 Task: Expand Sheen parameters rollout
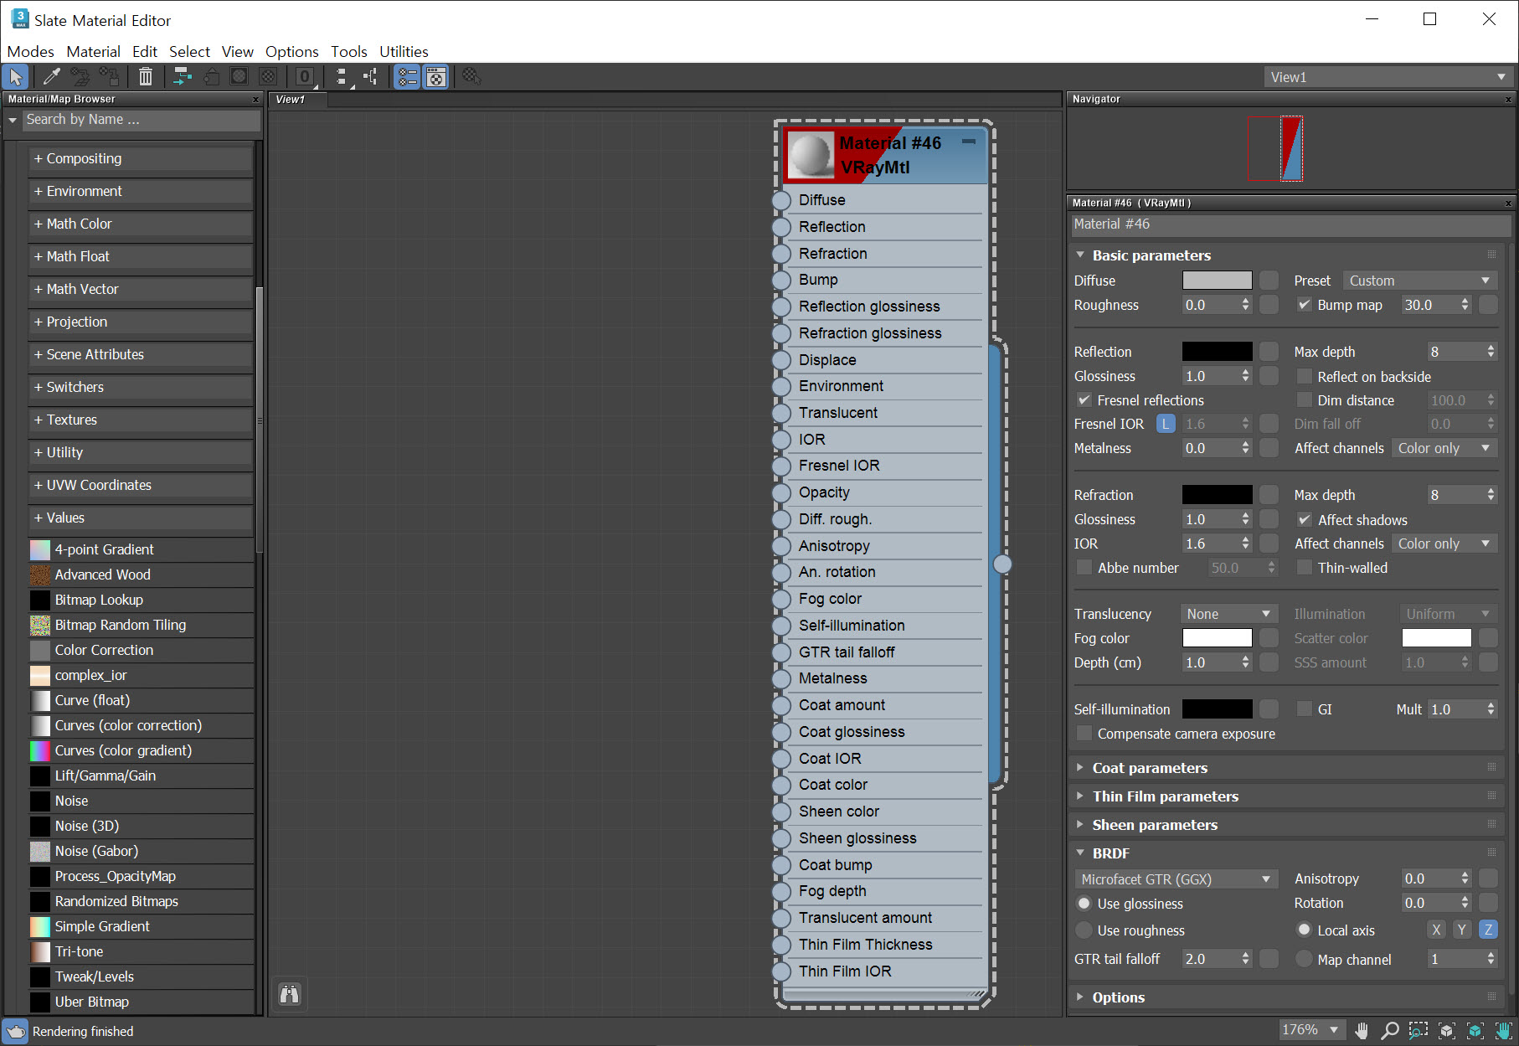[x=1155, y=825]
